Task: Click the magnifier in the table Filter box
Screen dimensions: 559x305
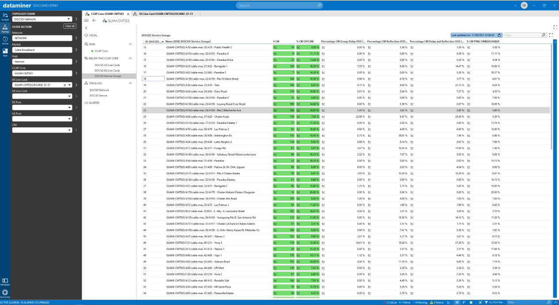Action: click(544, 35)
